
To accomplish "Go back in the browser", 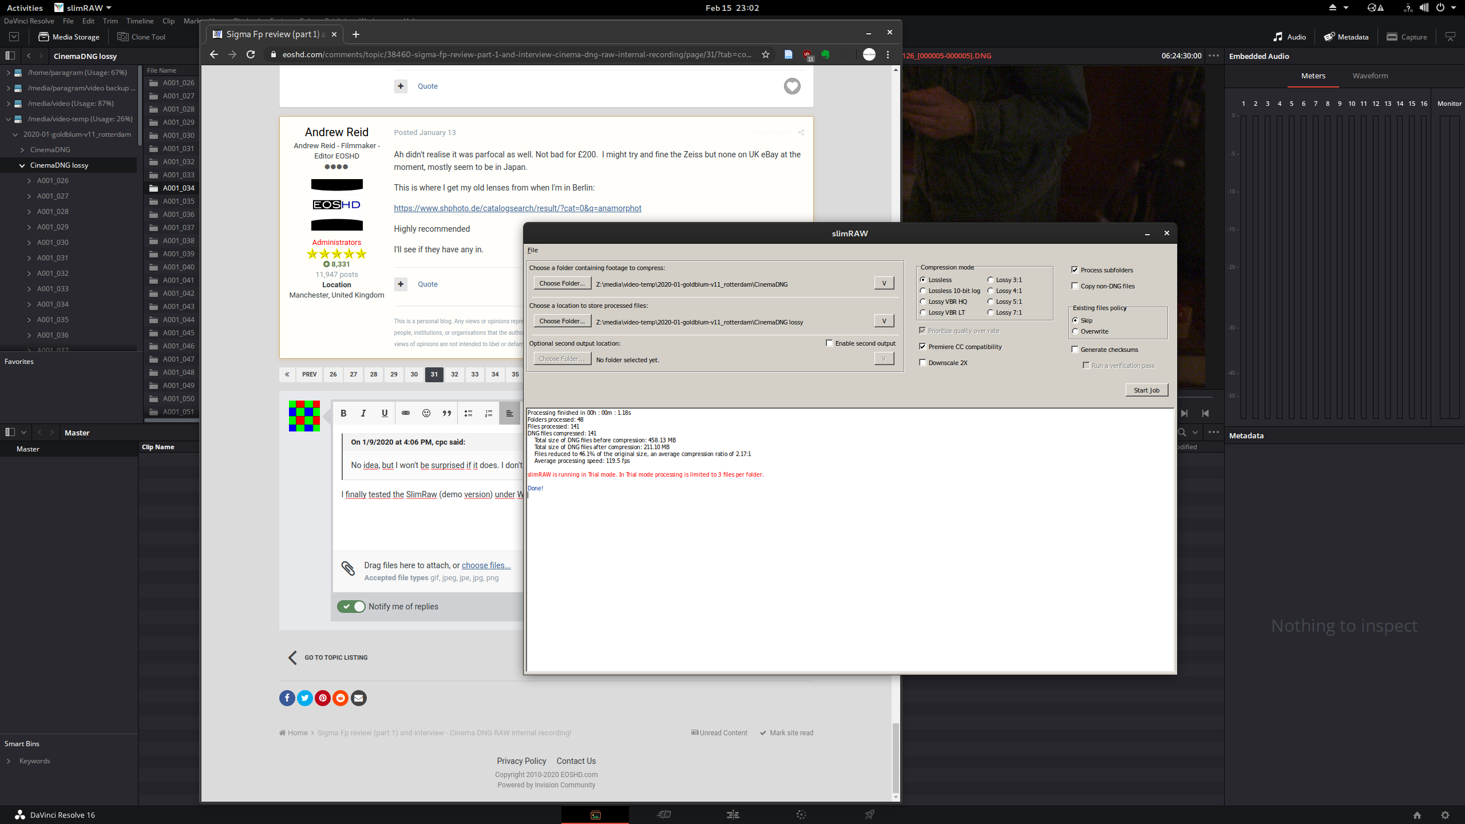I will [214, 54].
